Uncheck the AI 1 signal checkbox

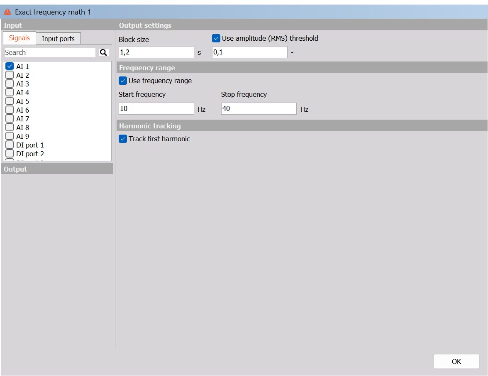pyautogui.click(x=10, y=66)
